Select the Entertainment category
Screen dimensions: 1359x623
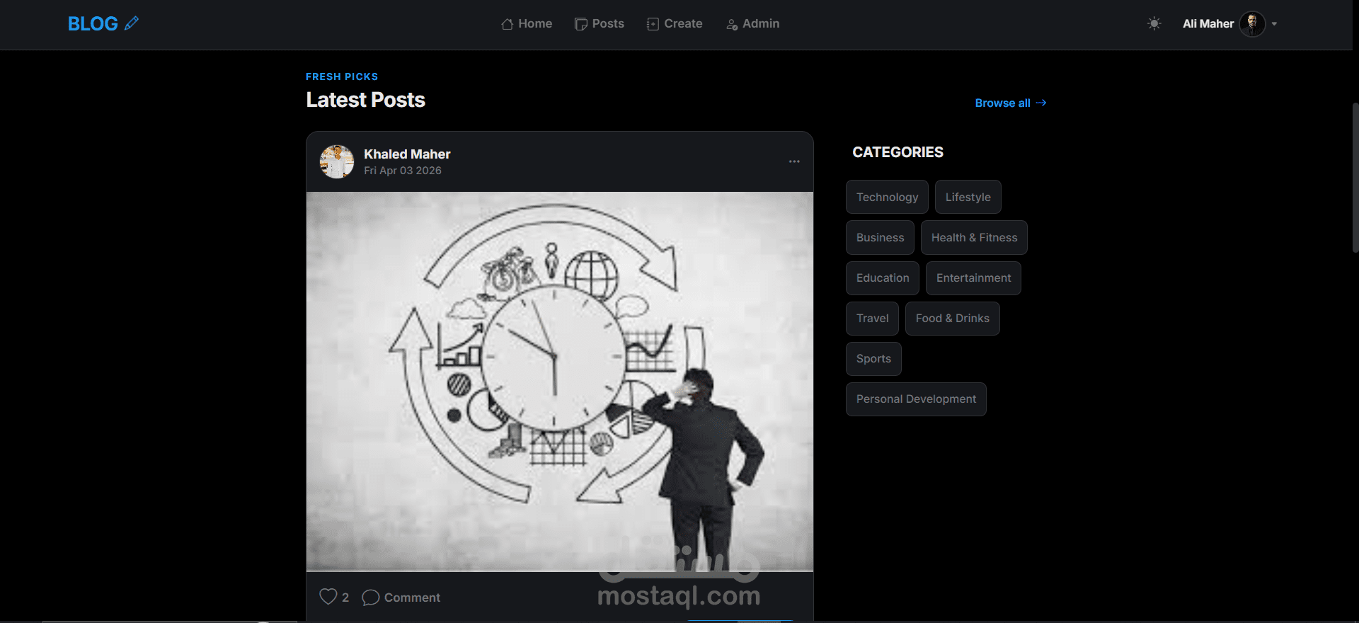(973, 278)
